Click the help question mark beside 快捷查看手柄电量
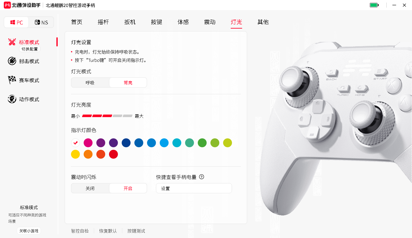Screen dimensions: 412x238 202,177
